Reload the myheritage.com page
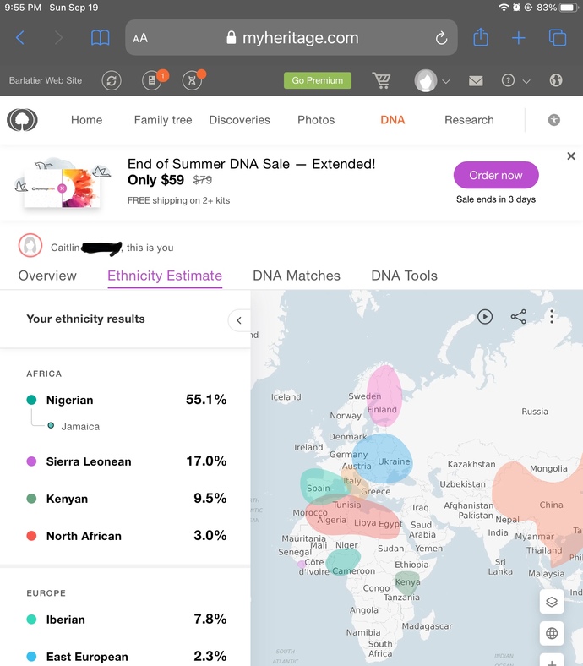The image size is (583, 666). tap(441, 38)
